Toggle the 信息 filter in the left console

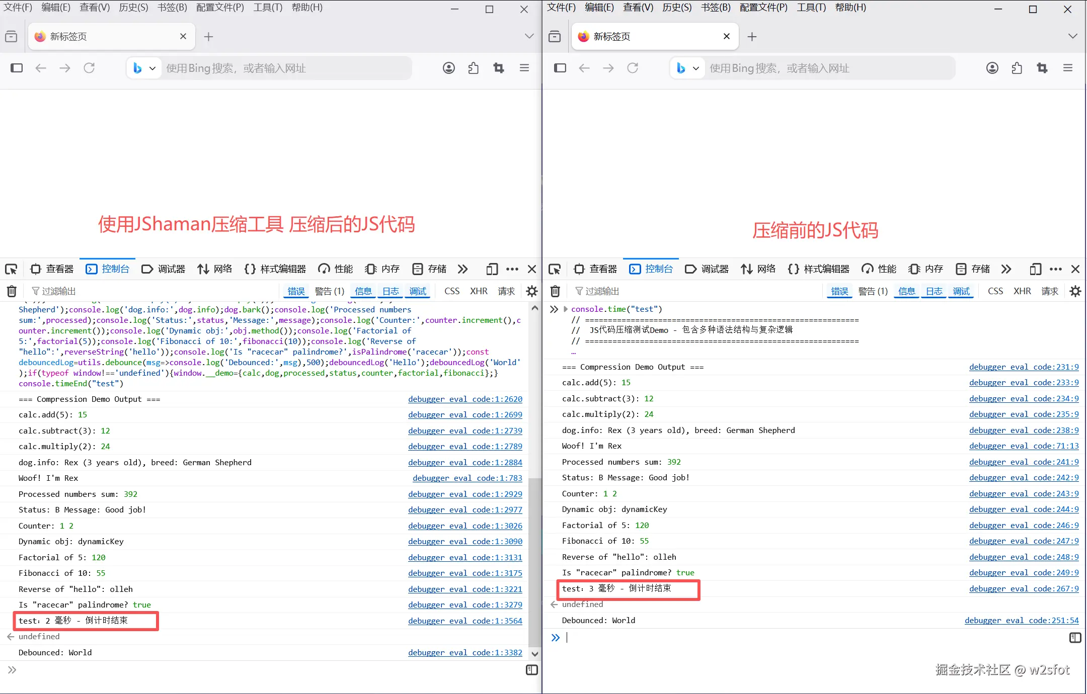(363, 291)
